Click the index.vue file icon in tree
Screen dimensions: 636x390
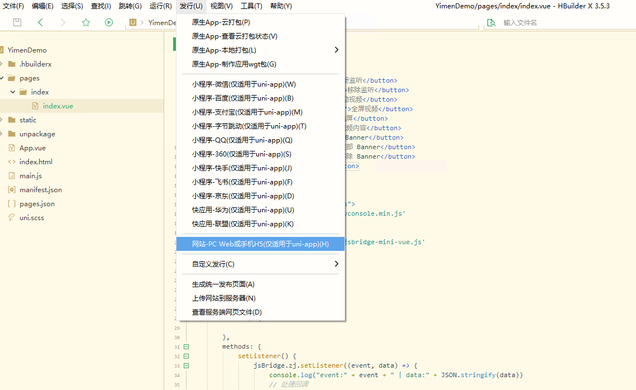pos(35,106)
